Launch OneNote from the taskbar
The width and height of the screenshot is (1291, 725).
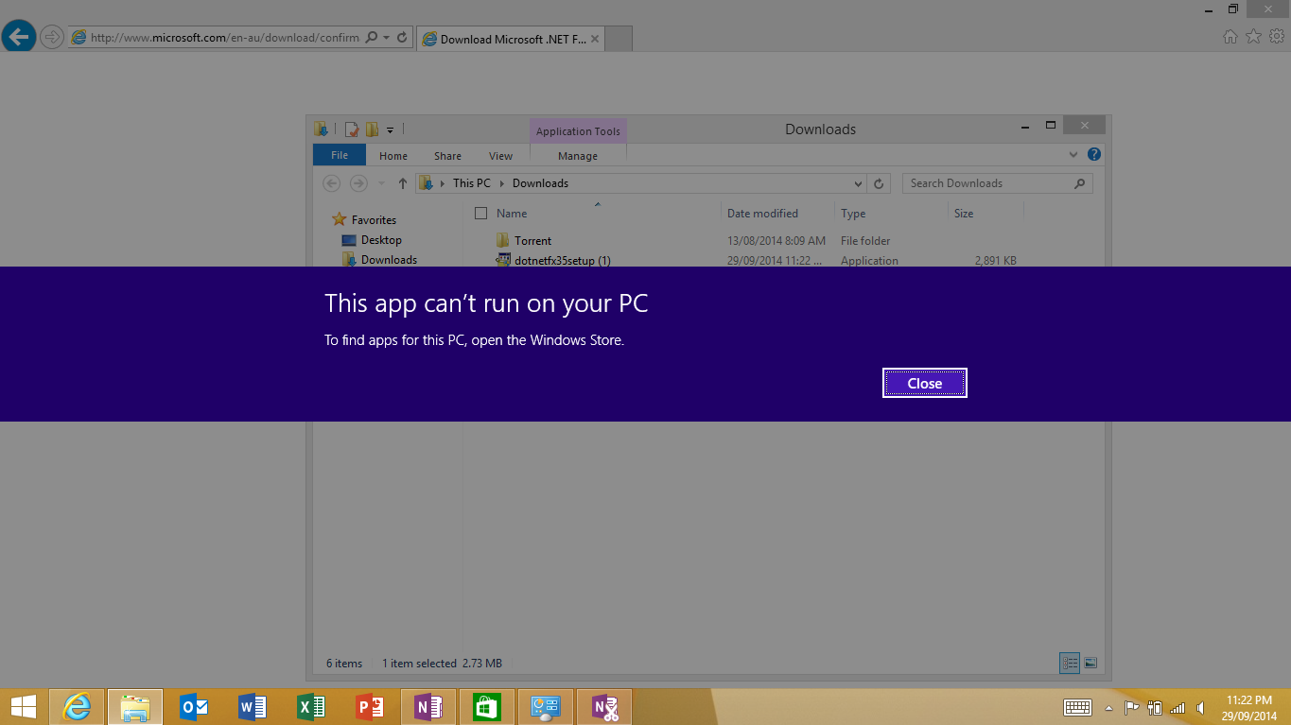(x=428, y=707)
